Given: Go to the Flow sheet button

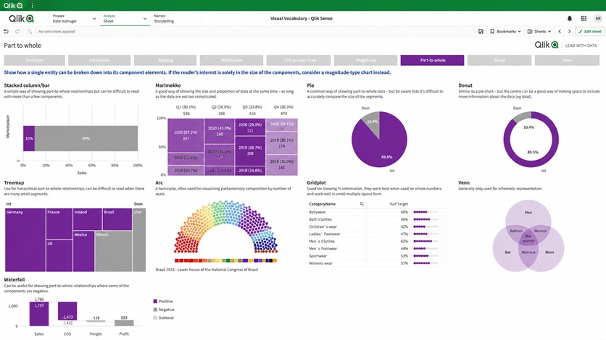Looking at the screenshot, I should point(567,60).
